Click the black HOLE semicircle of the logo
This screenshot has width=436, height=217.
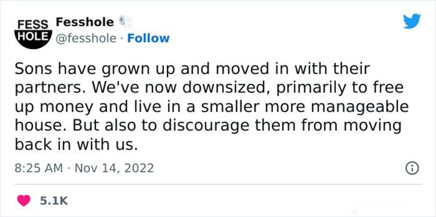34,39
